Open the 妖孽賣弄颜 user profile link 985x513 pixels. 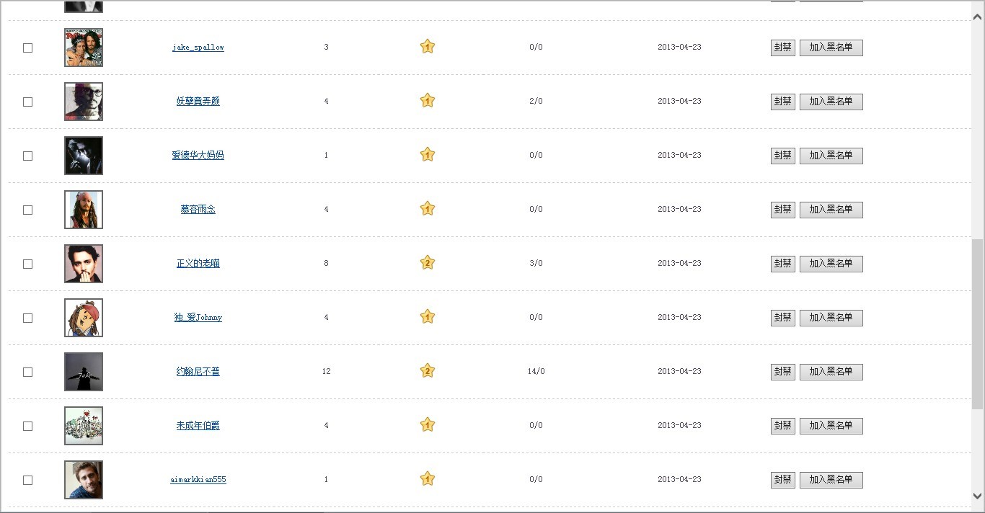tap(198, 102)
